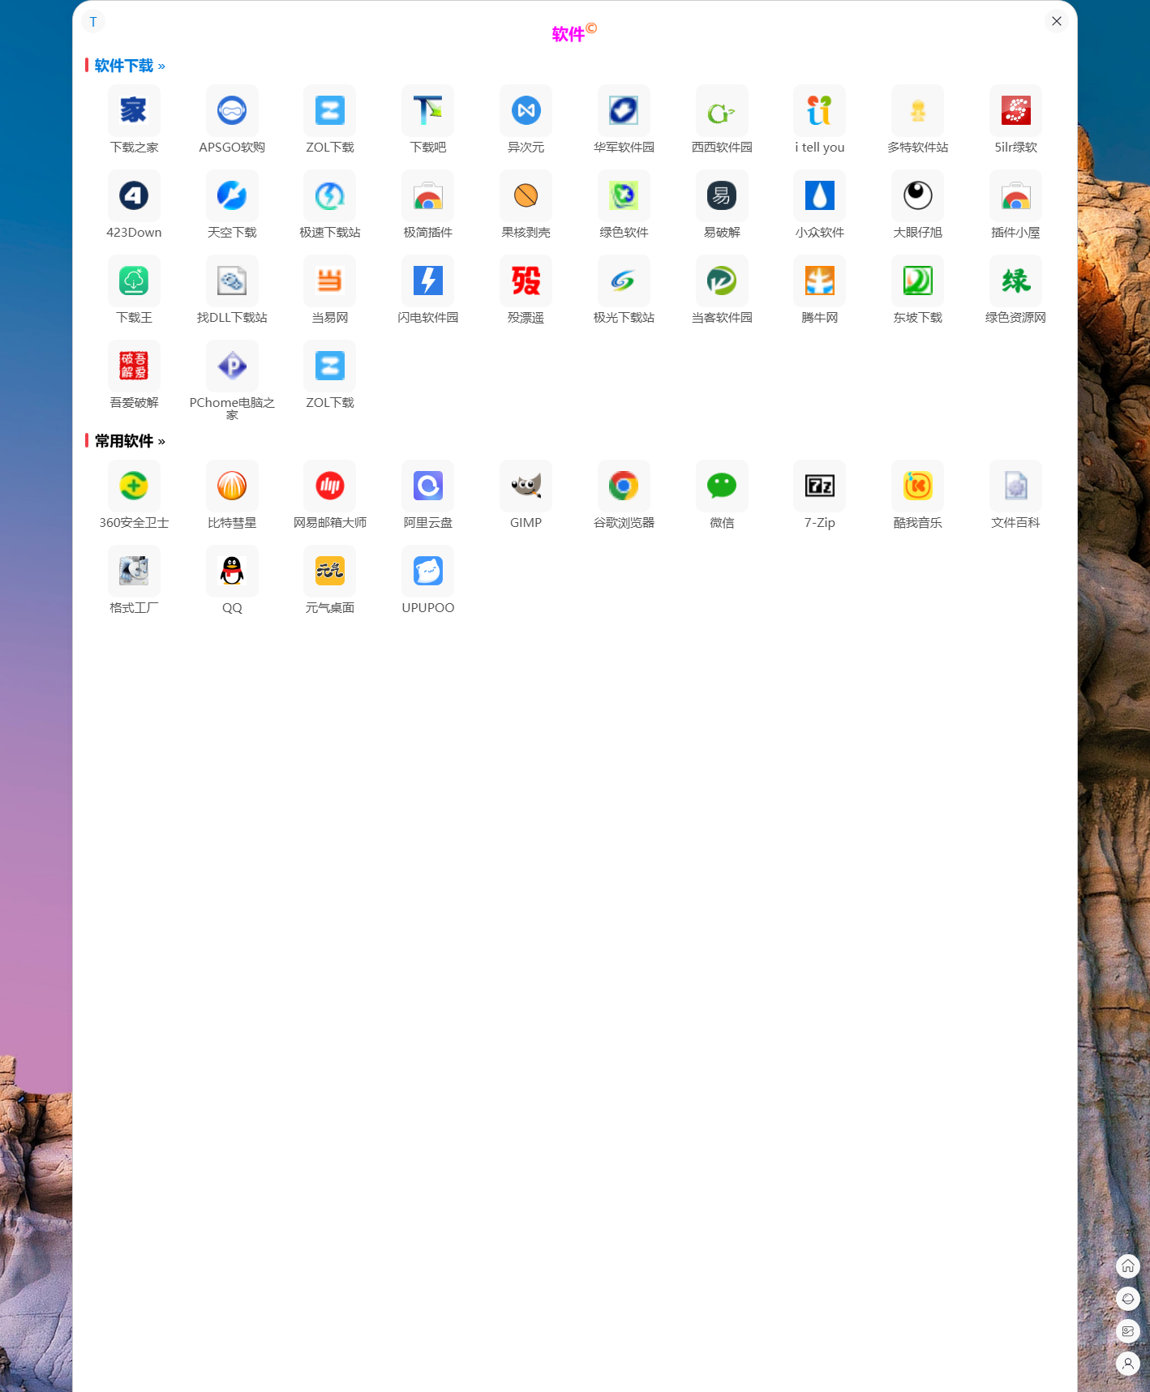
Task: Open the 闪电软件园 lightning icon
Action: pos(427,281)
